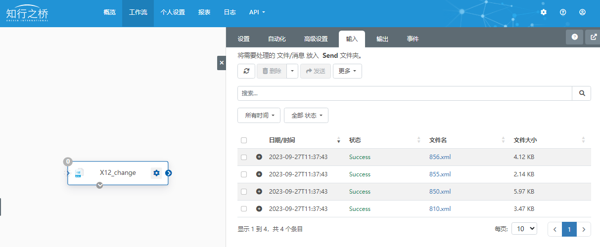Click the refresh icon button
The width and height of the screenshot is (600, 247).
[246, 71]
